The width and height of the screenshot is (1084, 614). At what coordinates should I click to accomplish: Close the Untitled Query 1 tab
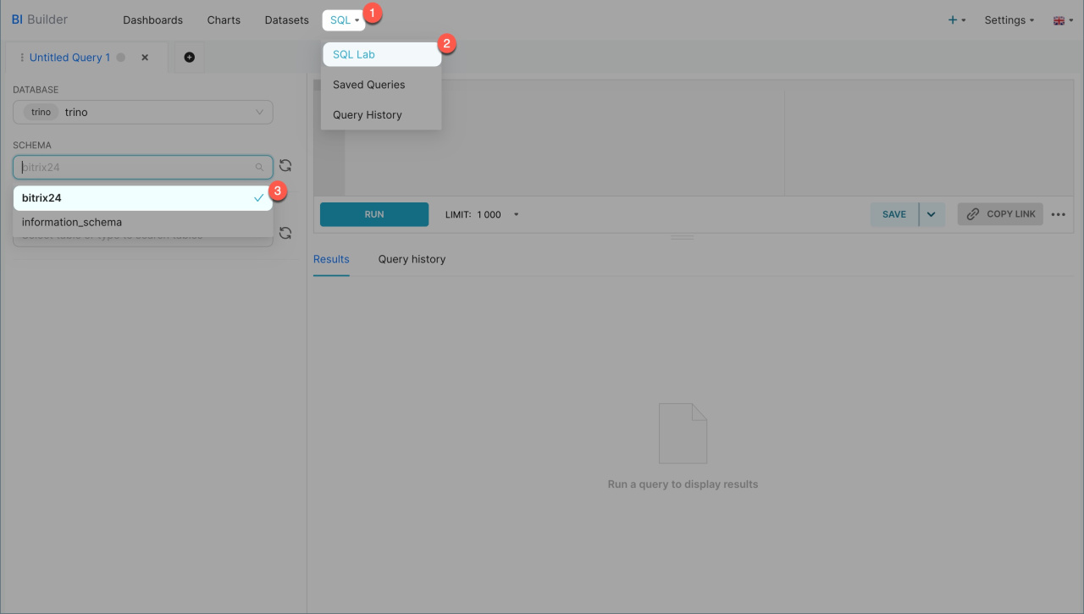tap(145, 58)
